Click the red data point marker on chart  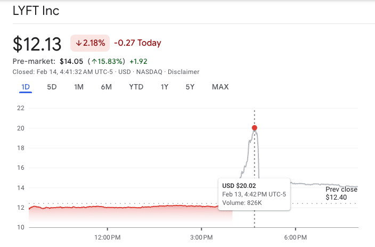click(255, 128)
